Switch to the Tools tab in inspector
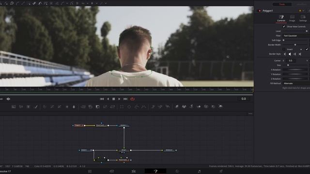This screenshot has width=310, height=174. (282, 4)
